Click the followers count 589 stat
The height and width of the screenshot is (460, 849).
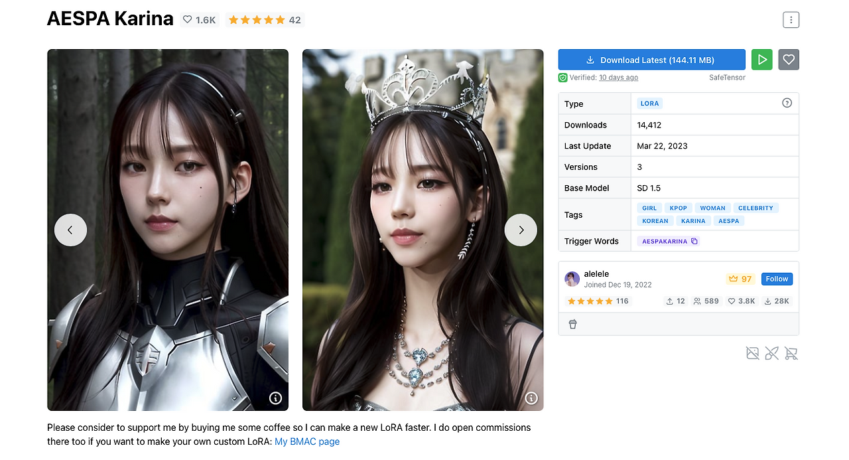click(706, 301)
